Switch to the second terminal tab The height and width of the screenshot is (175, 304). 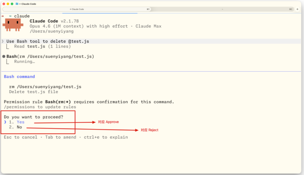pos(222,9)
